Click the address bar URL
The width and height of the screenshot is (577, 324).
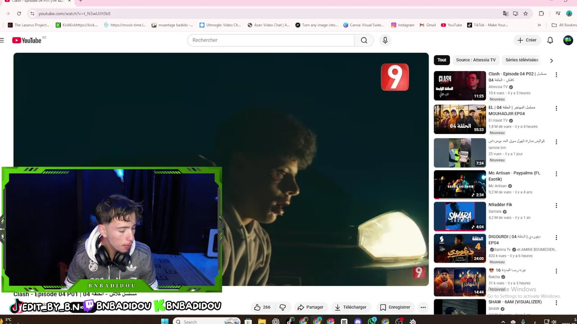pos(74,13)
